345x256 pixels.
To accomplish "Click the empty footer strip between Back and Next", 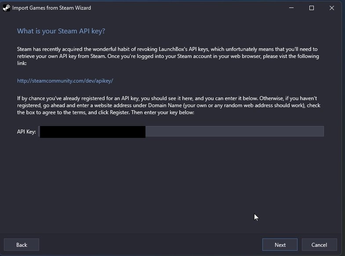I will [151, 245].
